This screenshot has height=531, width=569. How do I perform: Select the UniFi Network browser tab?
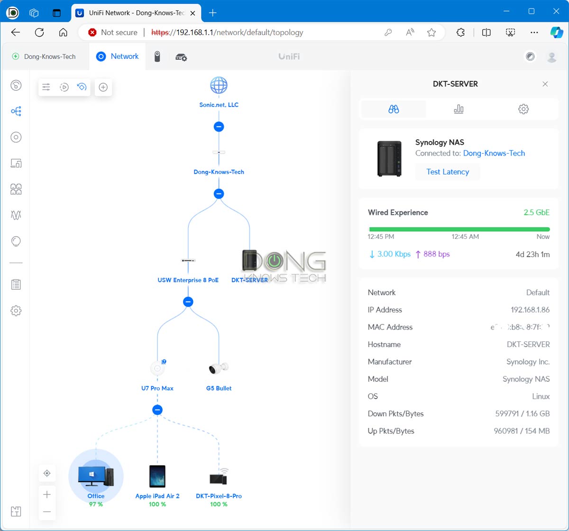[x=137, y=13]
